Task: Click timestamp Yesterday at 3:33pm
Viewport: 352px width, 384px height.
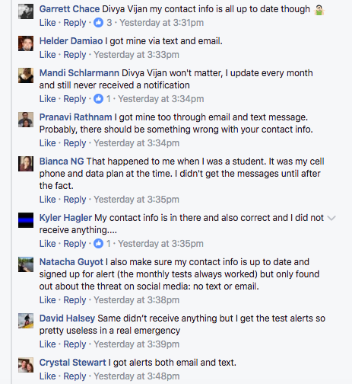Action: (x=136, y=55)
